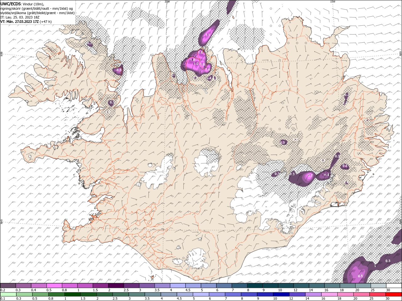
Task: Select the white 30 swatch in upper legend
Action: point(394,286)
